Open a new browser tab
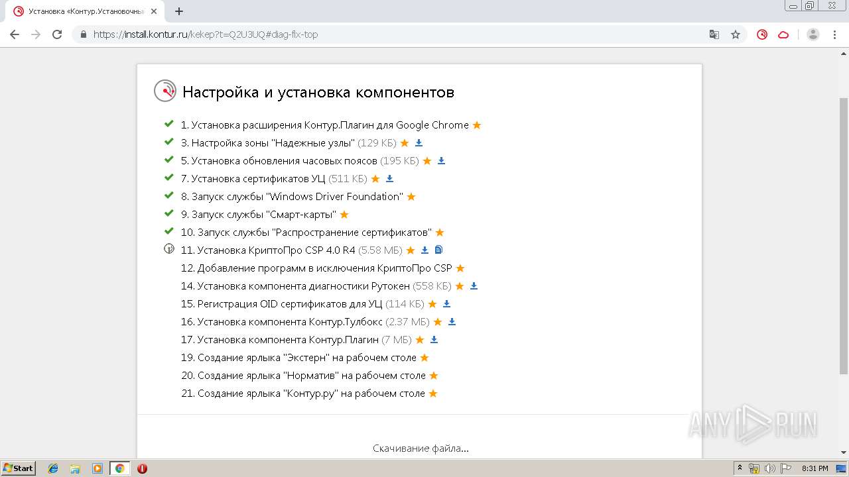The image size is (849, 477). click(178, 11)
